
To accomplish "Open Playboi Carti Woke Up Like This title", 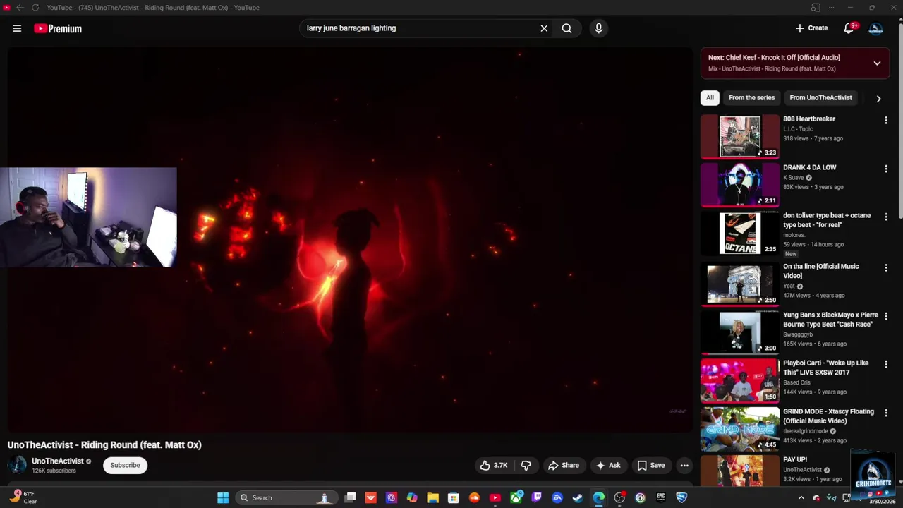I will click(825, 368).
